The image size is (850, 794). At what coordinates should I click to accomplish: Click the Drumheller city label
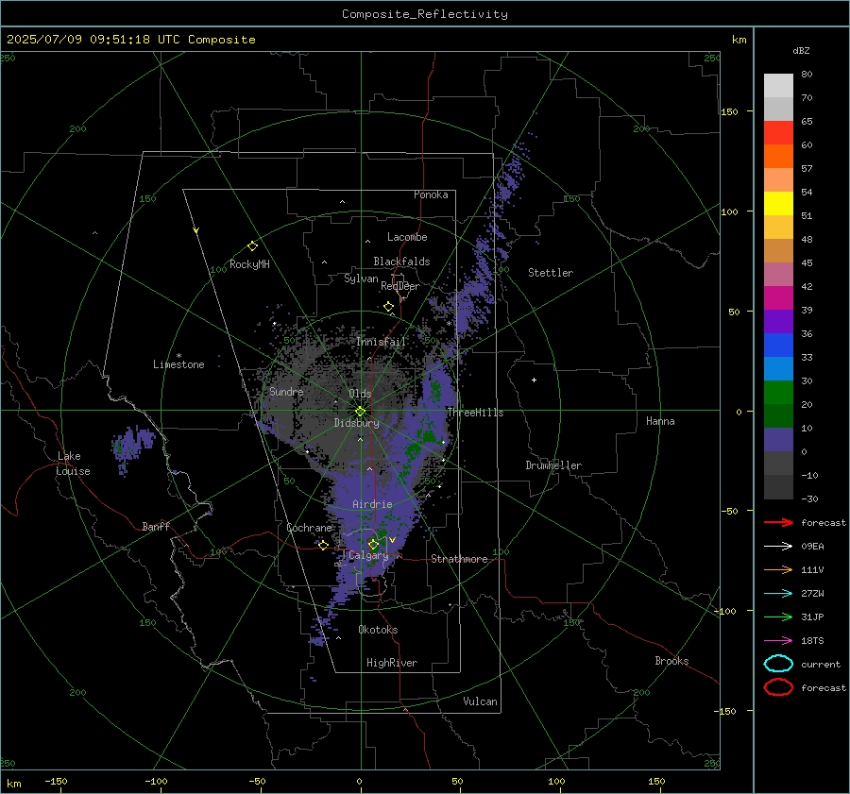[x=553, y=465]
